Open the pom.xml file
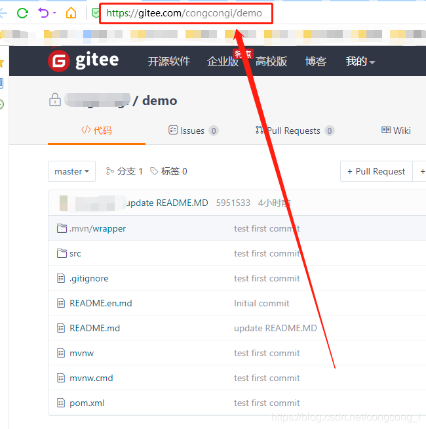Image resolution: width=426 pixels, height=429 pixels. tap(87, 403)
